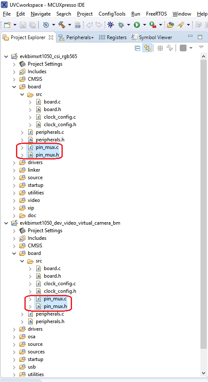Click the binary utilities 010 icon
The height and width of the screenshot is (382, 208).
pos(77,25)
